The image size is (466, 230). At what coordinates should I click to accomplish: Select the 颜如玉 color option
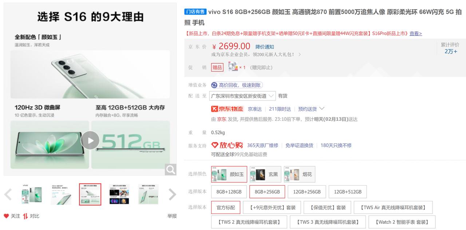[229, 174]
